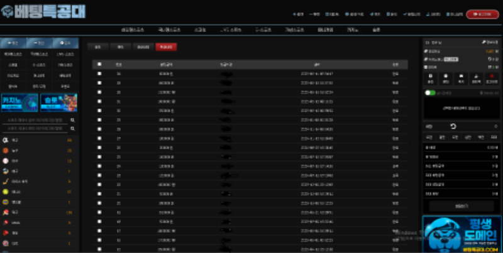Open the E-스포츠 main menu item
503x253 pixels.
263,30
